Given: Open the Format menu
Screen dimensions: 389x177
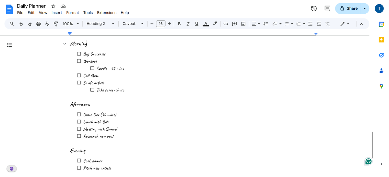Looking at the screenshot, I should [73, 13].
